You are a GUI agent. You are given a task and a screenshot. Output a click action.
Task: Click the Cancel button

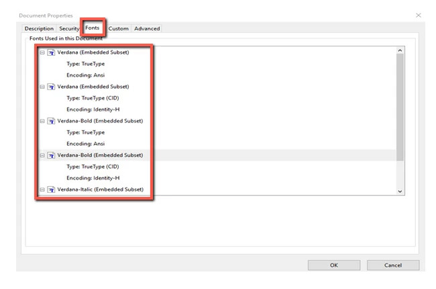(392, 265)
